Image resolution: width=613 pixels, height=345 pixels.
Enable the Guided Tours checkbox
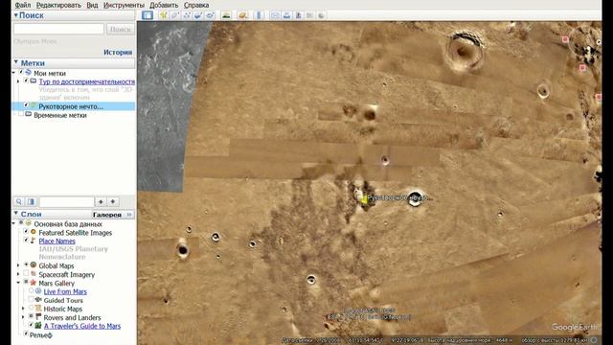coord(32,300)
